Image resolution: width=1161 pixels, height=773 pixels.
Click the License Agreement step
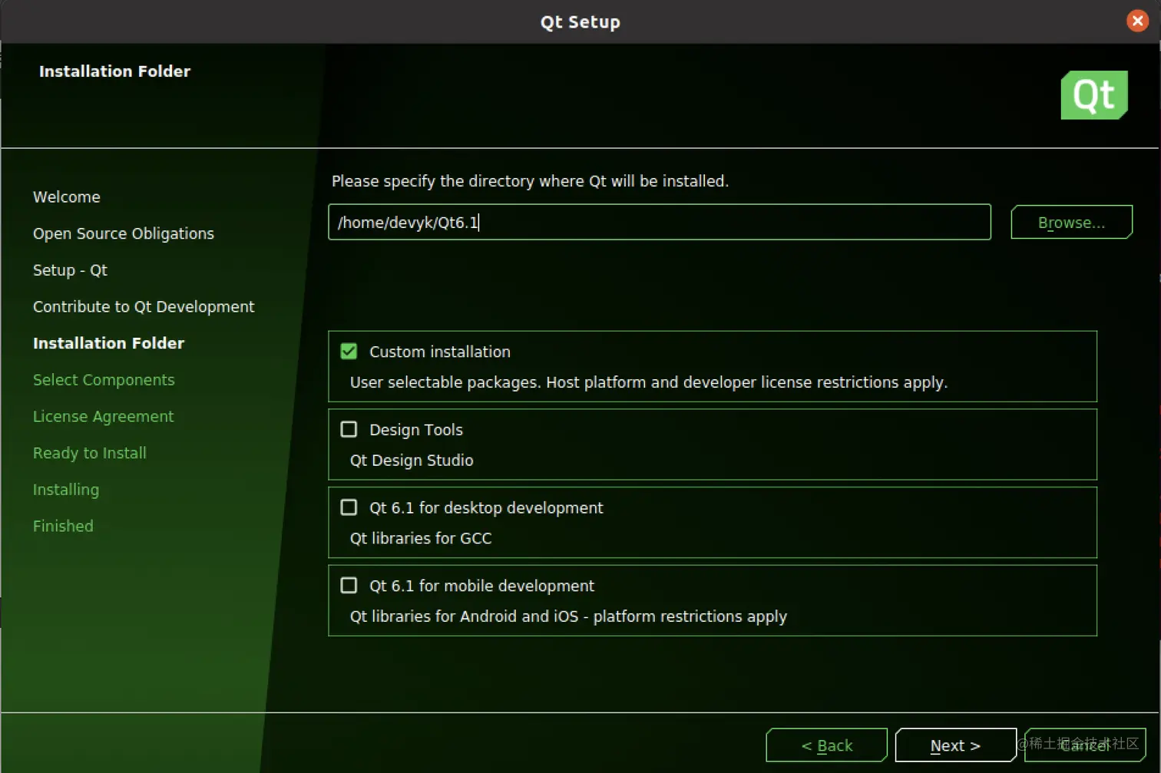pyautogui.click(x=103, y=416)
